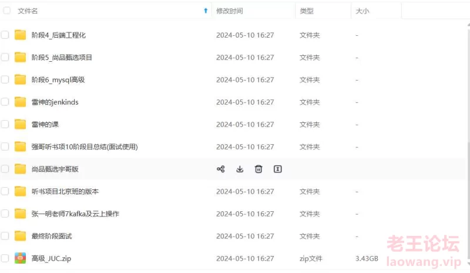The height and width of the screenshot is (273, 470).
Task: Check the box for 阶段4_后端工程化
Action: 5,35
